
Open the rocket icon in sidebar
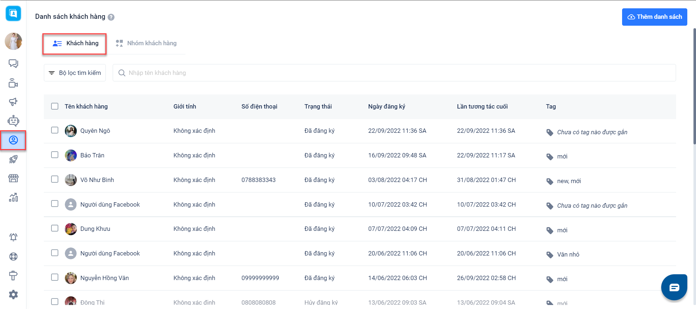[13, 159]
